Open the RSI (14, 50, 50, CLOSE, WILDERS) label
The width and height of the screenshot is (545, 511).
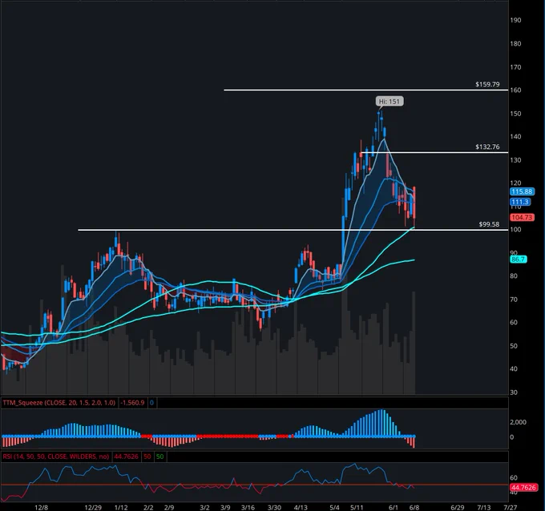pyautogui.click(x=55, y=457)
